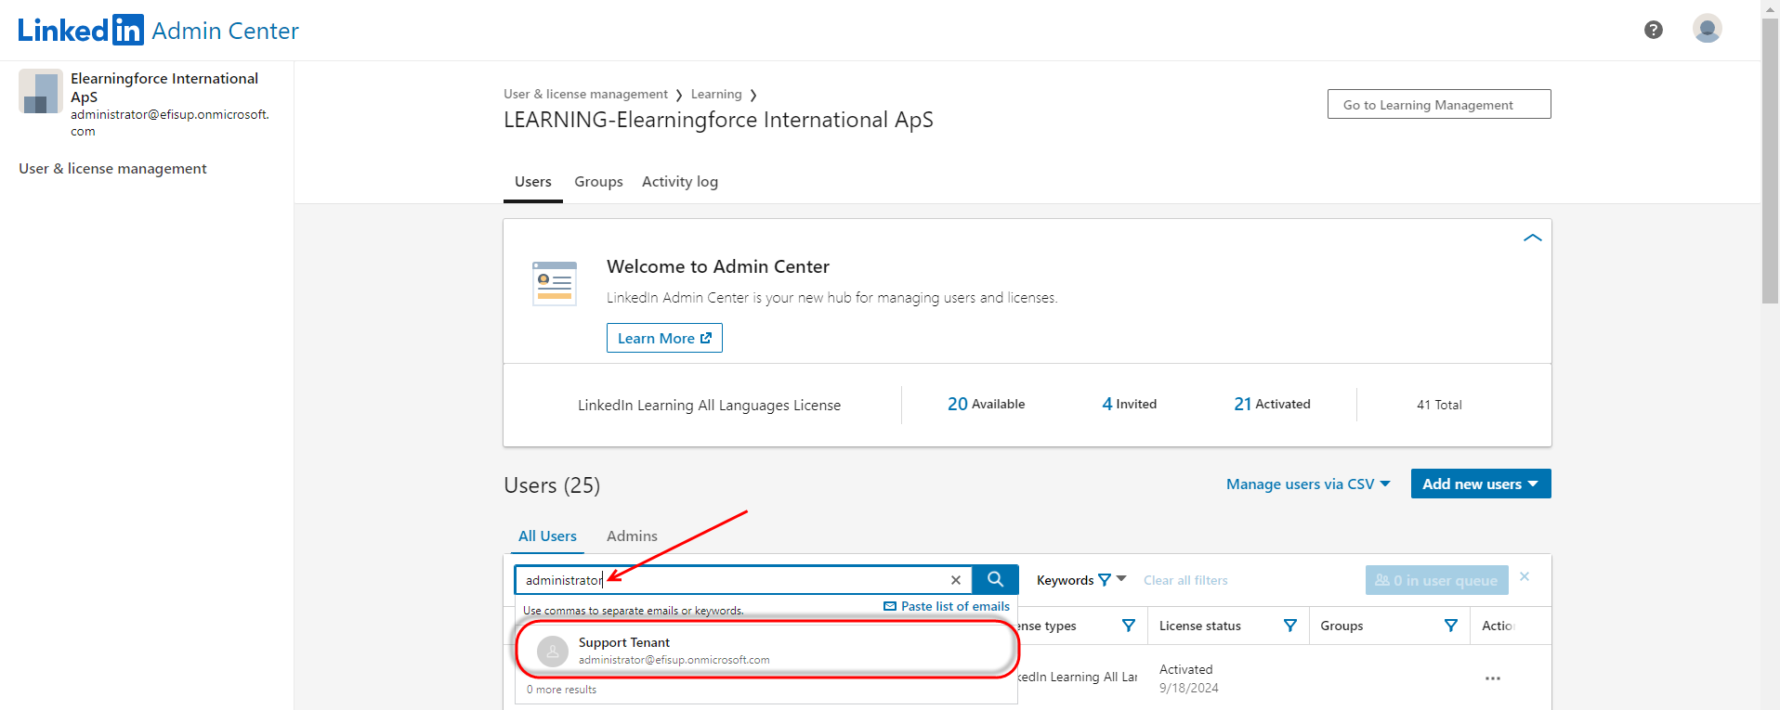The image size is (1780, 710).
Task: Select the All Users tab
Action: (x=547, y=536)
